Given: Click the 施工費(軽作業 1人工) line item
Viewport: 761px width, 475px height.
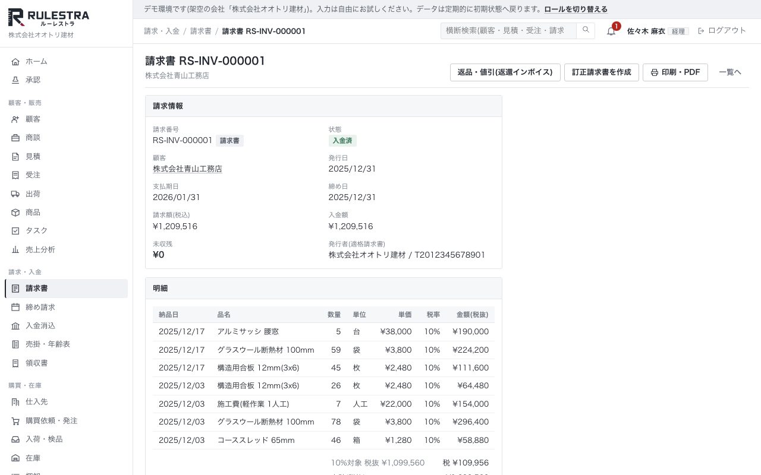Looking at the screenshot, I should coord(253,404).
